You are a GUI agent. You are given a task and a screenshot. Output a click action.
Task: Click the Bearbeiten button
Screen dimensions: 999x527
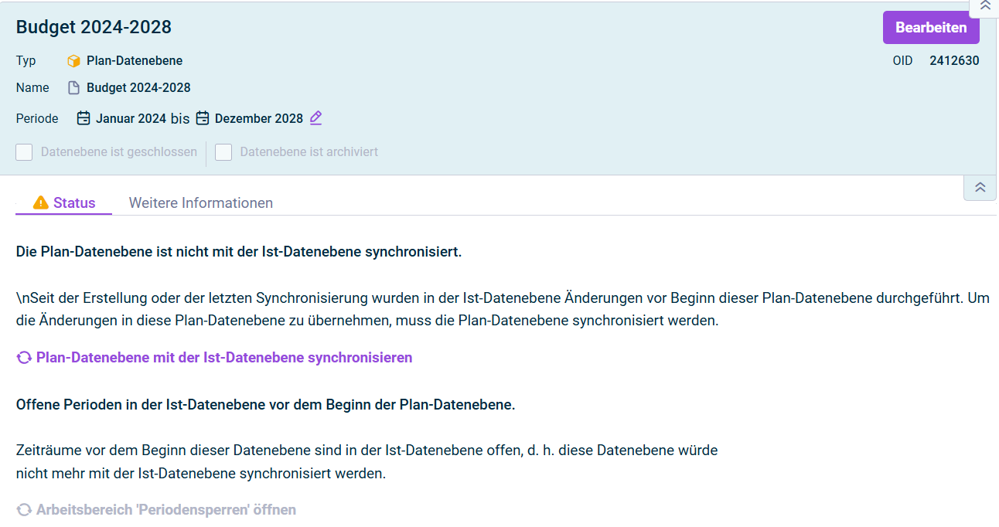[931, 28]
